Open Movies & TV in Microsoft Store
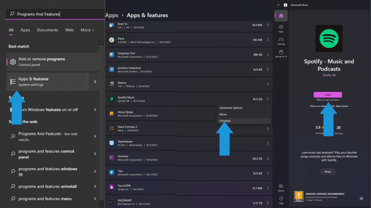The height and width of the screenshot is (208, 371). (x=281, y=53)
